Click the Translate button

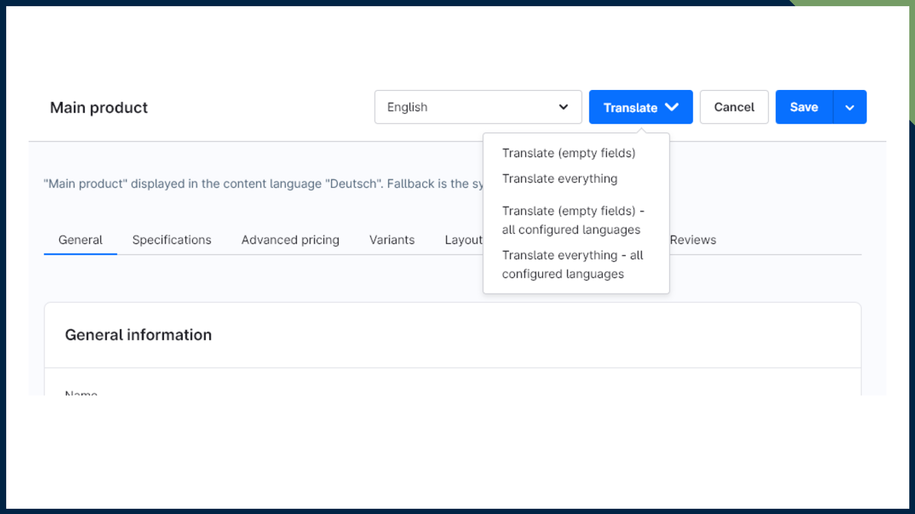[x=631, y=107]
